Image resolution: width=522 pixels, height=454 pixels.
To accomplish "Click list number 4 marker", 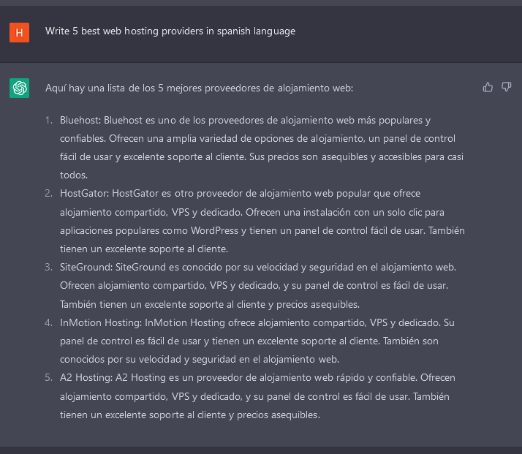I will pos(48,323).
